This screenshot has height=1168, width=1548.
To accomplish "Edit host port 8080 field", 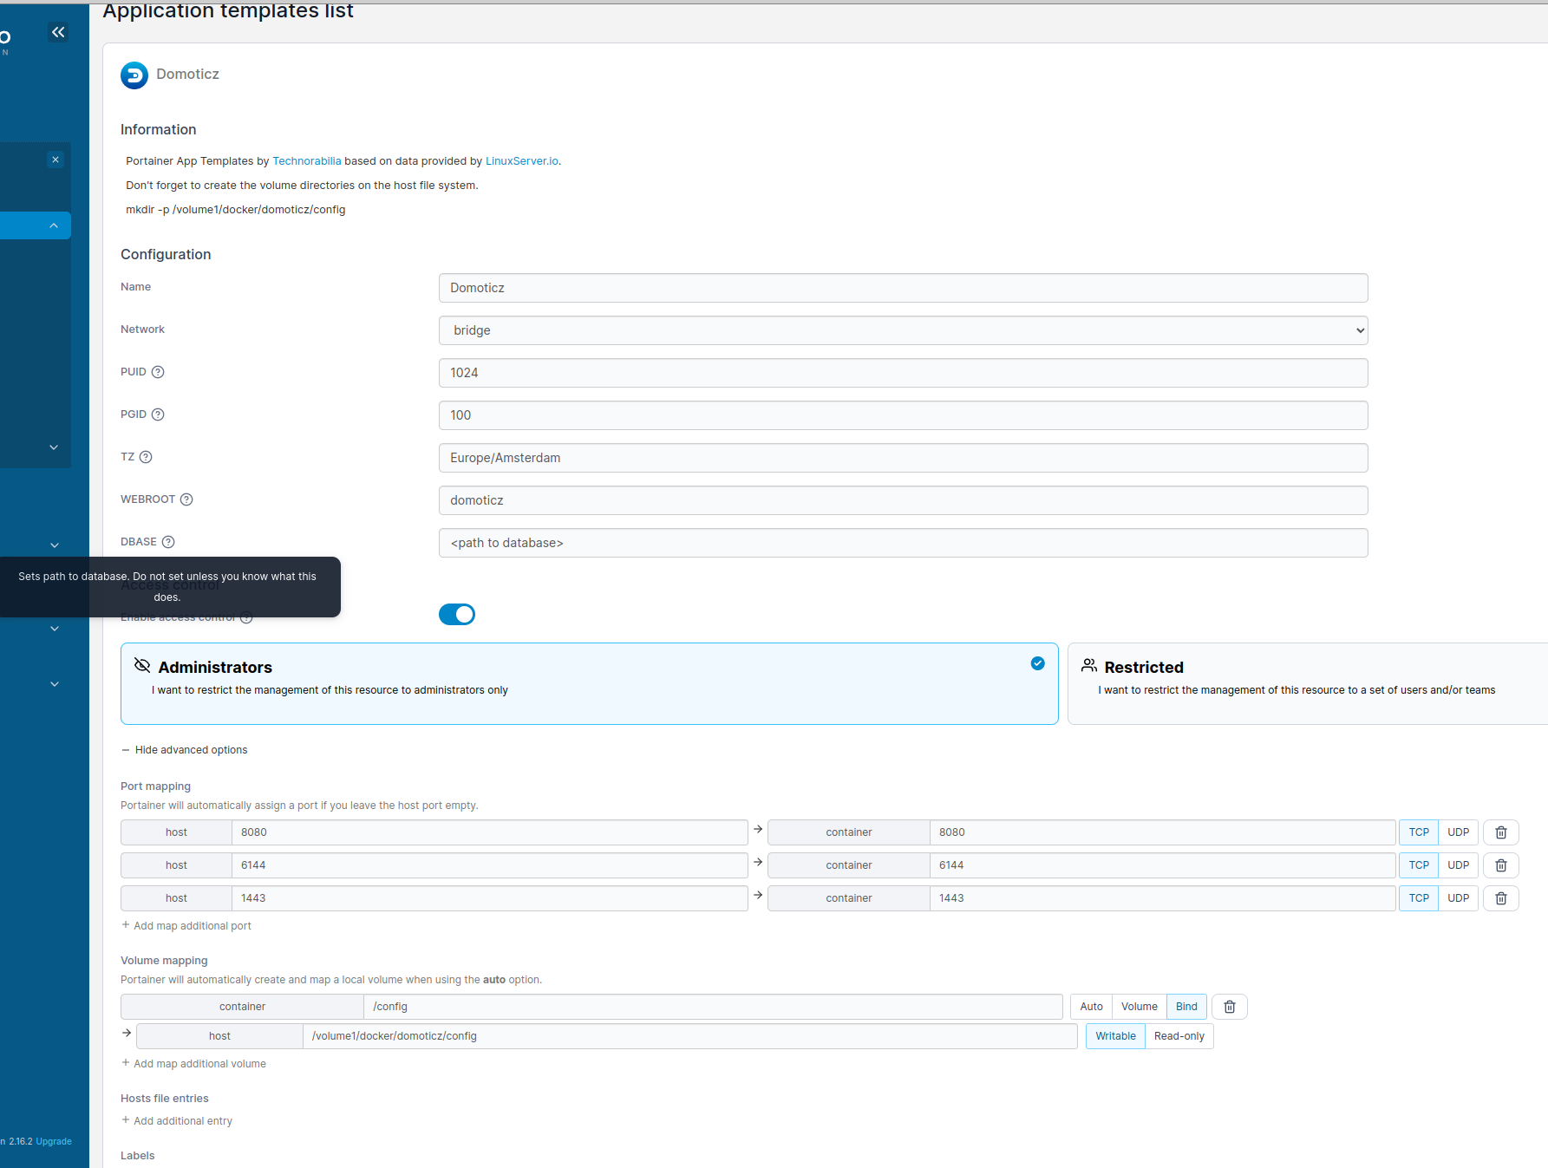I will click(x=490, y=832).
